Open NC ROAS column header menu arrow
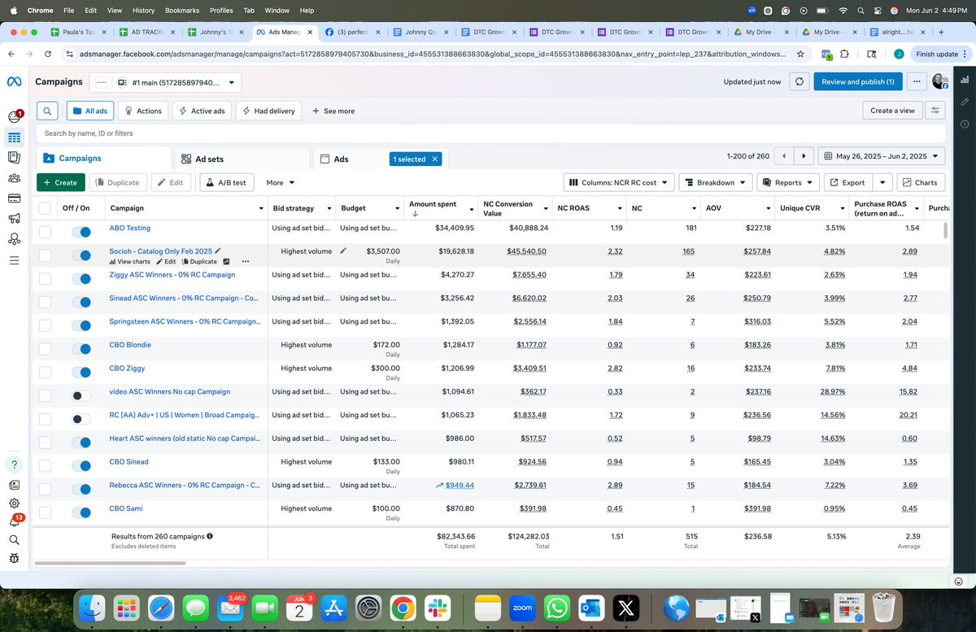976x632 pixels. click(x=619, y=208)
